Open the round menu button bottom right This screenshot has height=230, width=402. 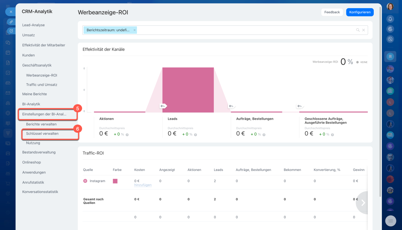point(390,221)
